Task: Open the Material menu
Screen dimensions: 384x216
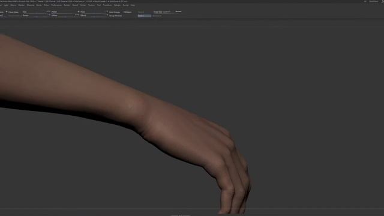Action: tap(31, 5)
